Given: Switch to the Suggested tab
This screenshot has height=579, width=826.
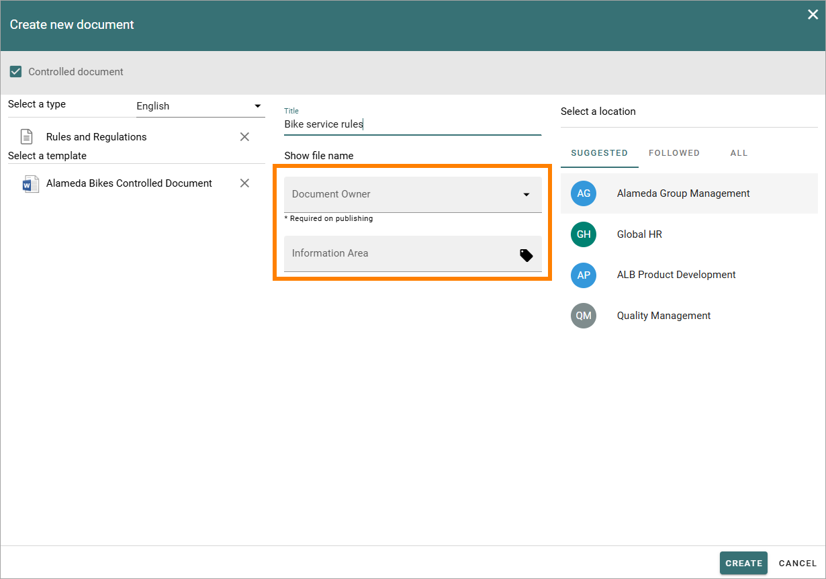Looking at the screenshot, I should (599, 153).
